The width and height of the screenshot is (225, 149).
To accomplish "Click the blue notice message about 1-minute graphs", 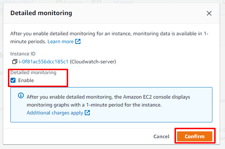I will [x=108, y=101].
